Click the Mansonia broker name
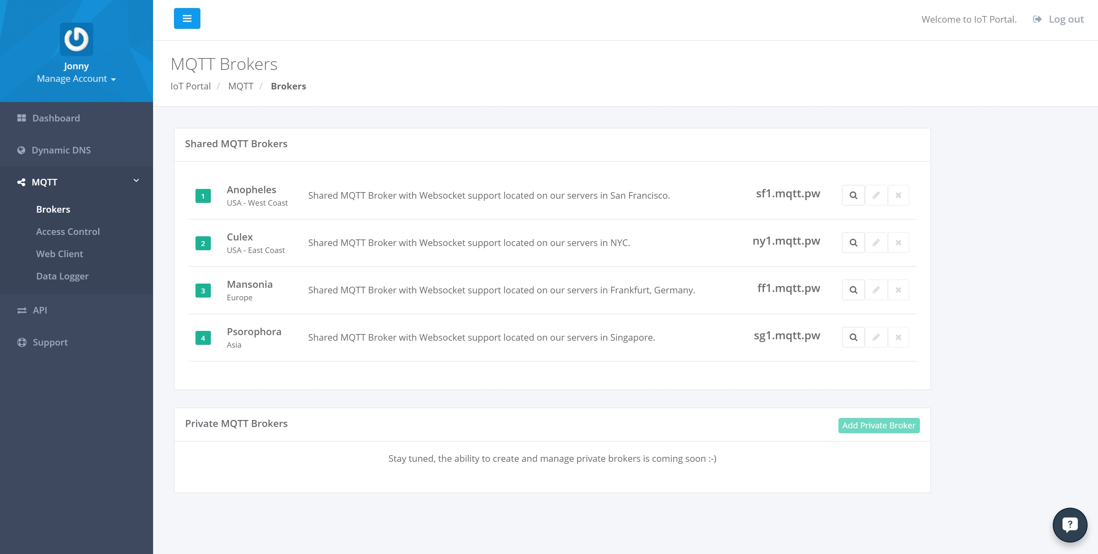The image size is (1098, 554). click(x=250, y=284)
